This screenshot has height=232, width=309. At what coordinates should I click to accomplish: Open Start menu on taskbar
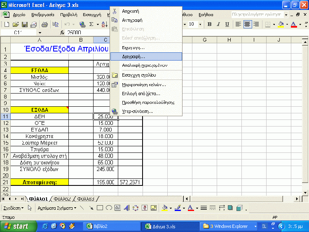tap(18, 226)
